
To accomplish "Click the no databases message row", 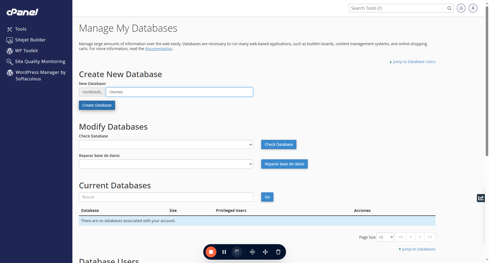I will click(257, 221).
